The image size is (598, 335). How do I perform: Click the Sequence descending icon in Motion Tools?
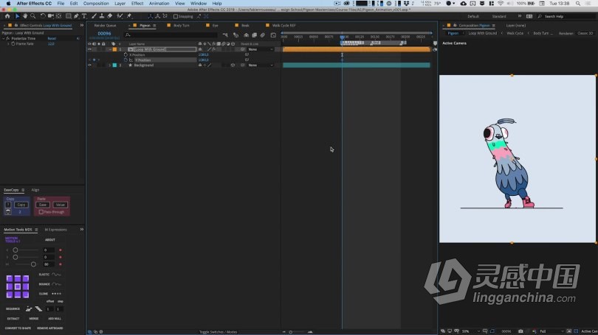[x=38, y=308]
